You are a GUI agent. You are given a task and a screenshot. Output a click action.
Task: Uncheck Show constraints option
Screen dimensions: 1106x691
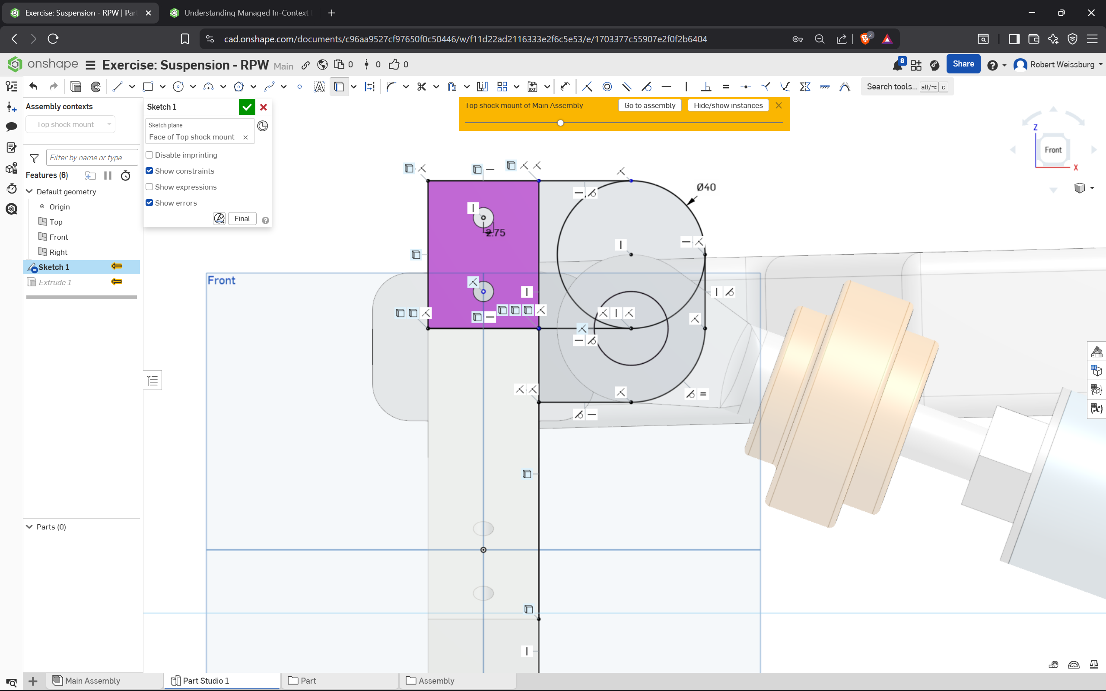[149, 171]
